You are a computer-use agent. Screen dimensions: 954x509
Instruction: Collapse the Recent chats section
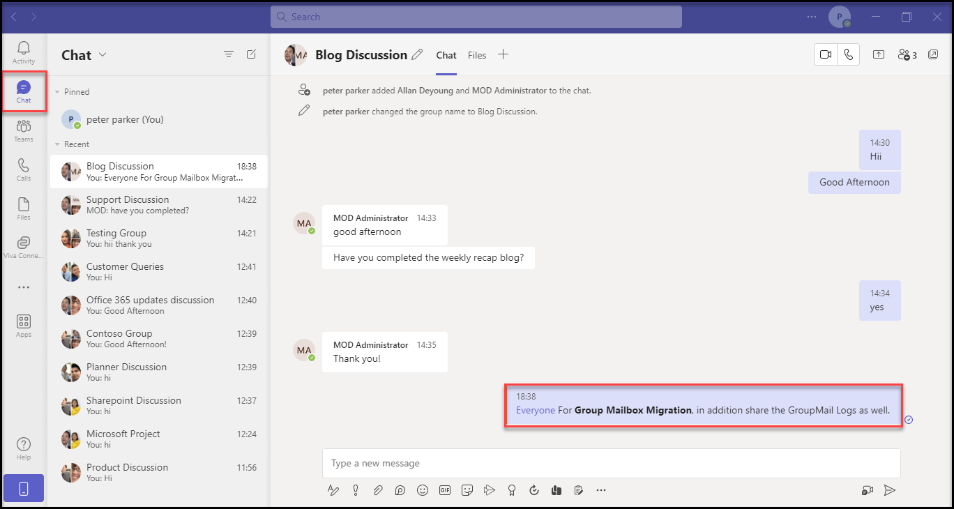[57, 144]
